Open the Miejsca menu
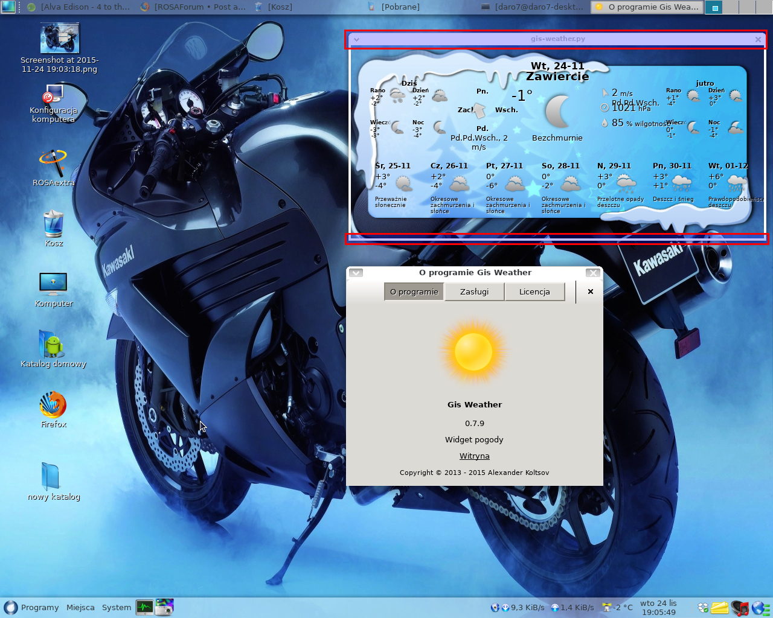773x618 pixels. coord(80,607)
